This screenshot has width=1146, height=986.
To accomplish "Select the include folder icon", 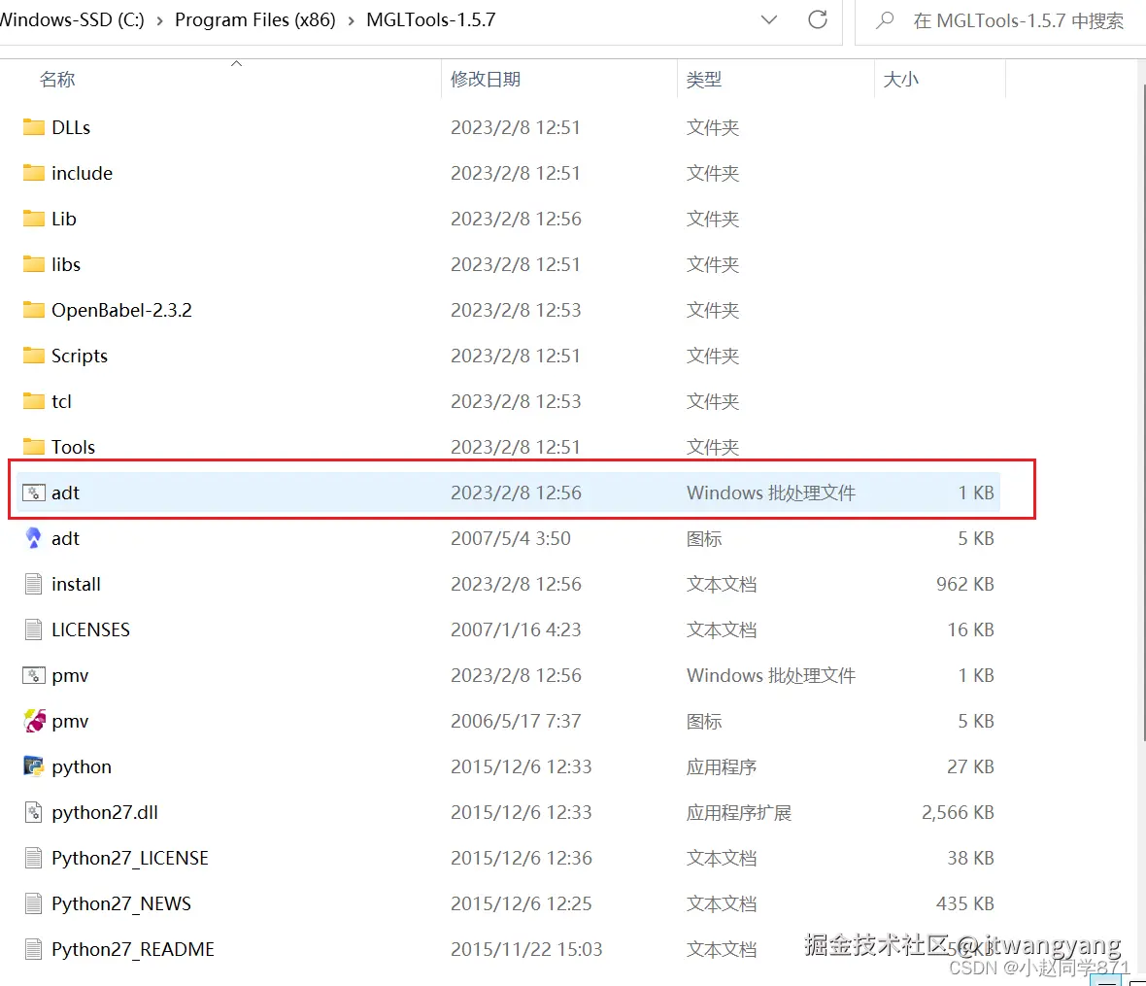I will (x=34, y=173).
